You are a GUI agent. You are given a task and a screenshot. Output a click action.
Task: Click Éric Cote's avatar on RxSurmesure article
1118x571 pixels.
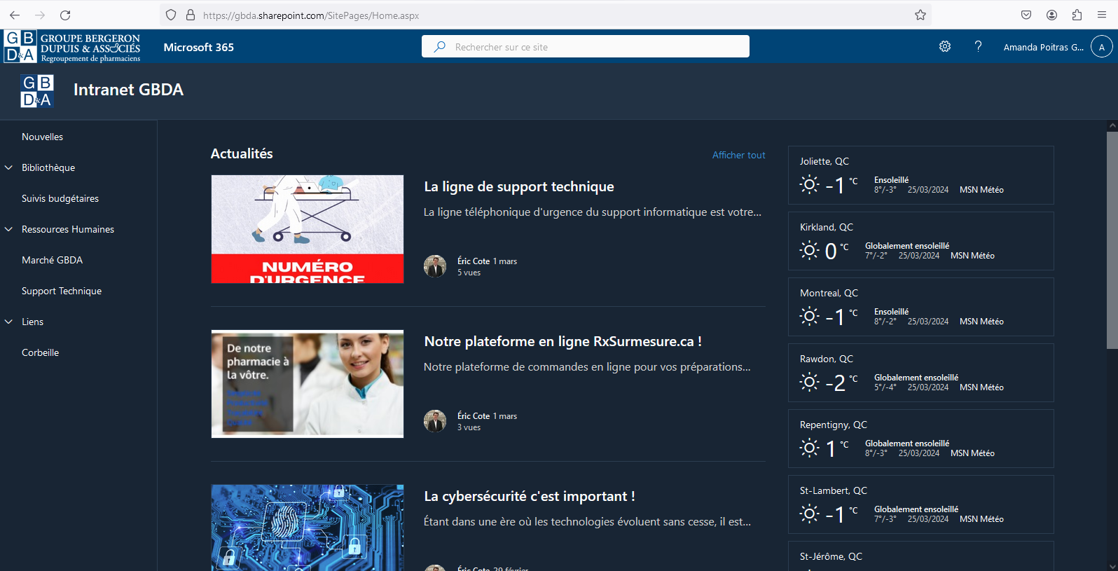[x=435, y=421]
